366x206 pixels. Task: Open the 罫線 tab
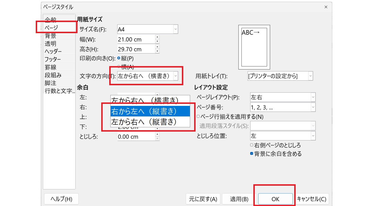[51, 67]
